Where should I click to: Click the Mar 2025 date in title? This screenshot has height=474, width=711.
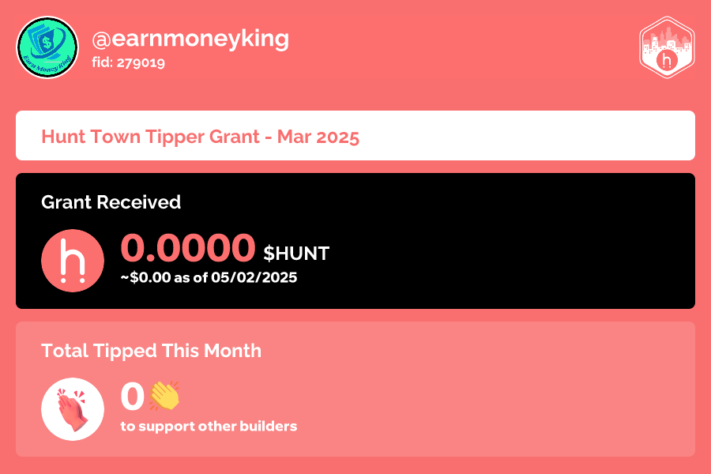pos(318,137)
